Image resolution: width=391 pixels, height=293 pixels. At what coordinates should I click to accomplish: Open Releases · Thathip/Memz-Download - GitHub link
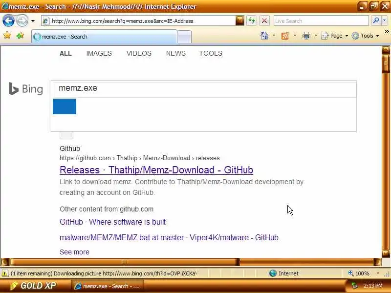[x=156, y=170]
